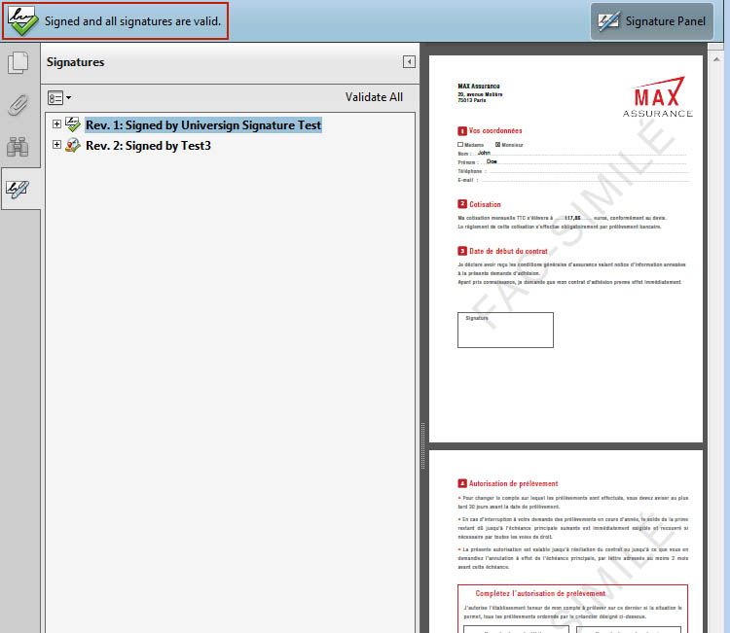
Task: Click the Signature field box in document
Action: [x=505, y=331]
